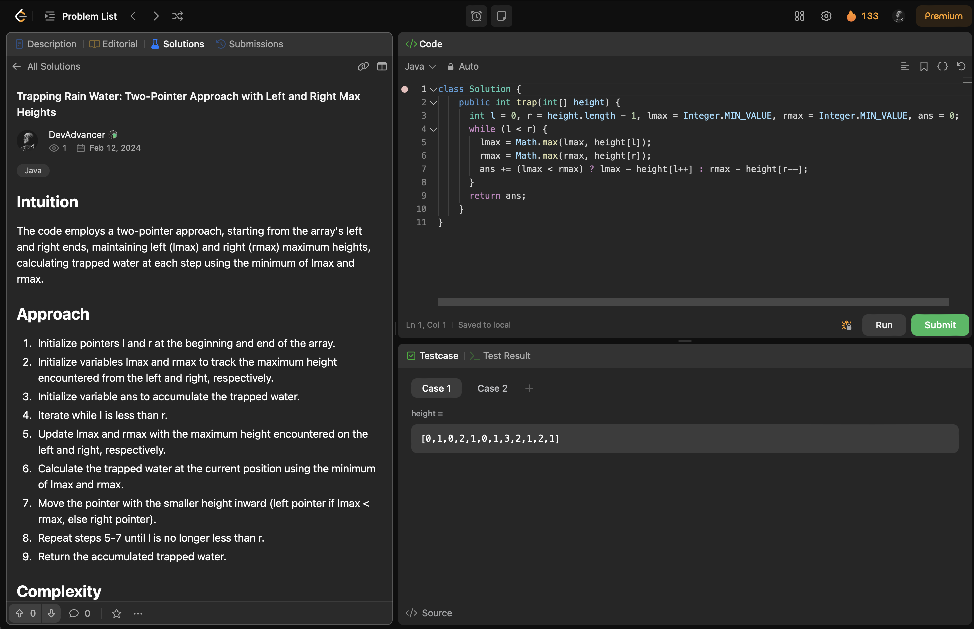Select Case 2
Viewport: 974px width, 629px height.
pyautogui.click(x=492, y=388)
